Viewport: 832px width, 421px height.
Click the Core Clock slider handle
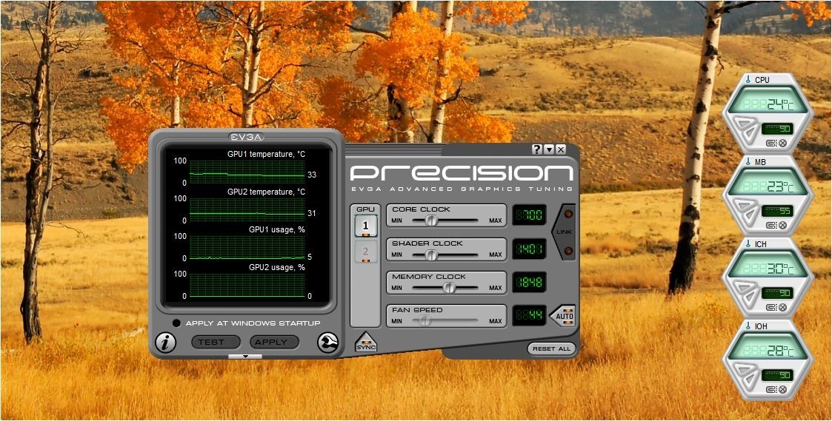coord(431,220)
